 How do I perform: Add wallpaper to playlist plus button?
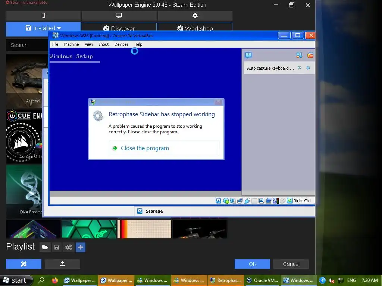pos(81,247)
